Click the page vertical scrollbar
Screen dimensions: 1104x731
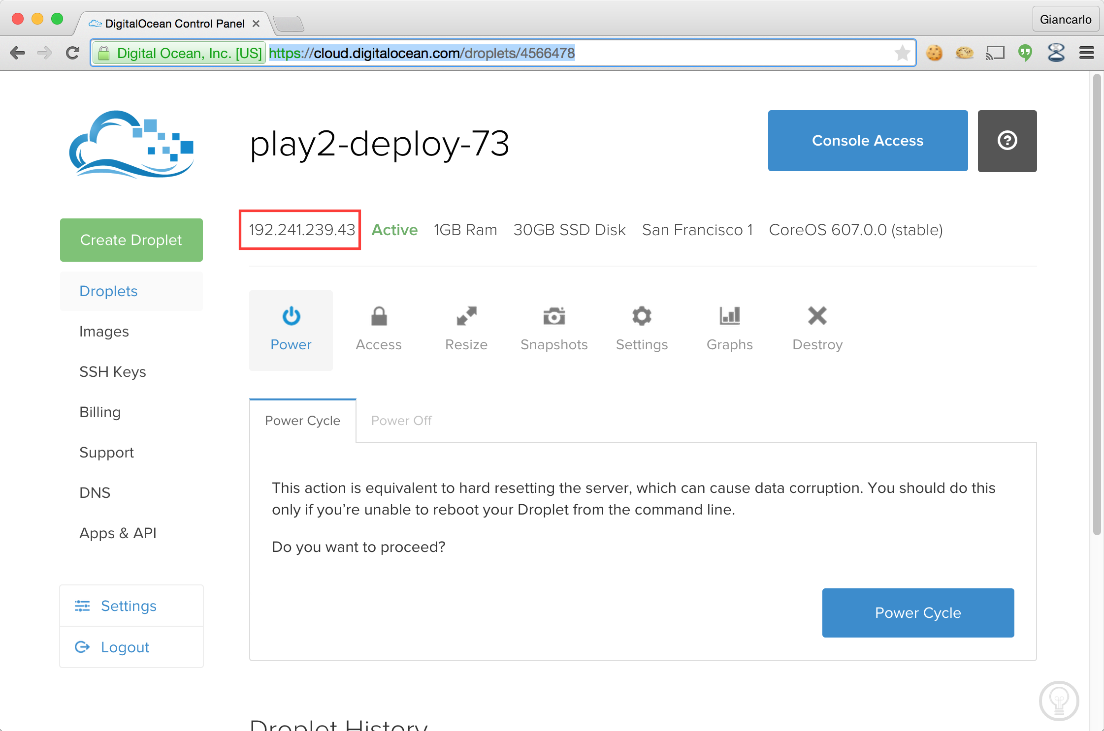point(1097,305)
